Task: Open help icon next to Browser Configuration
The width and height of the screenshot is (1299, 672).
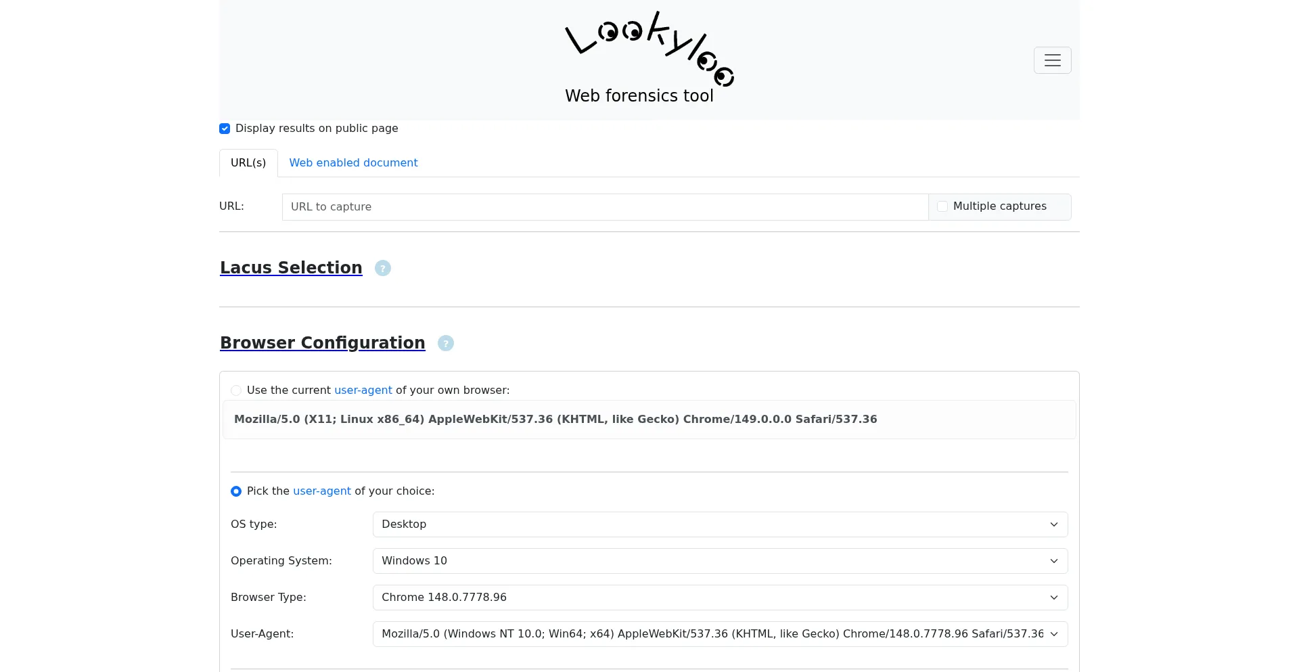Action: pyautogui.click(x=446, y=343)
